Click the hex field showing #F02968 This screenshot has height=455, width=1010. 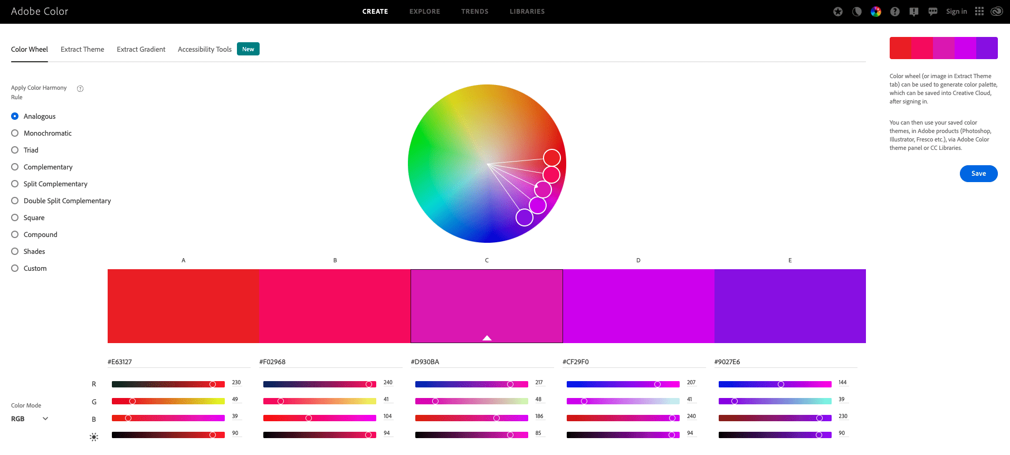(331, 362)
